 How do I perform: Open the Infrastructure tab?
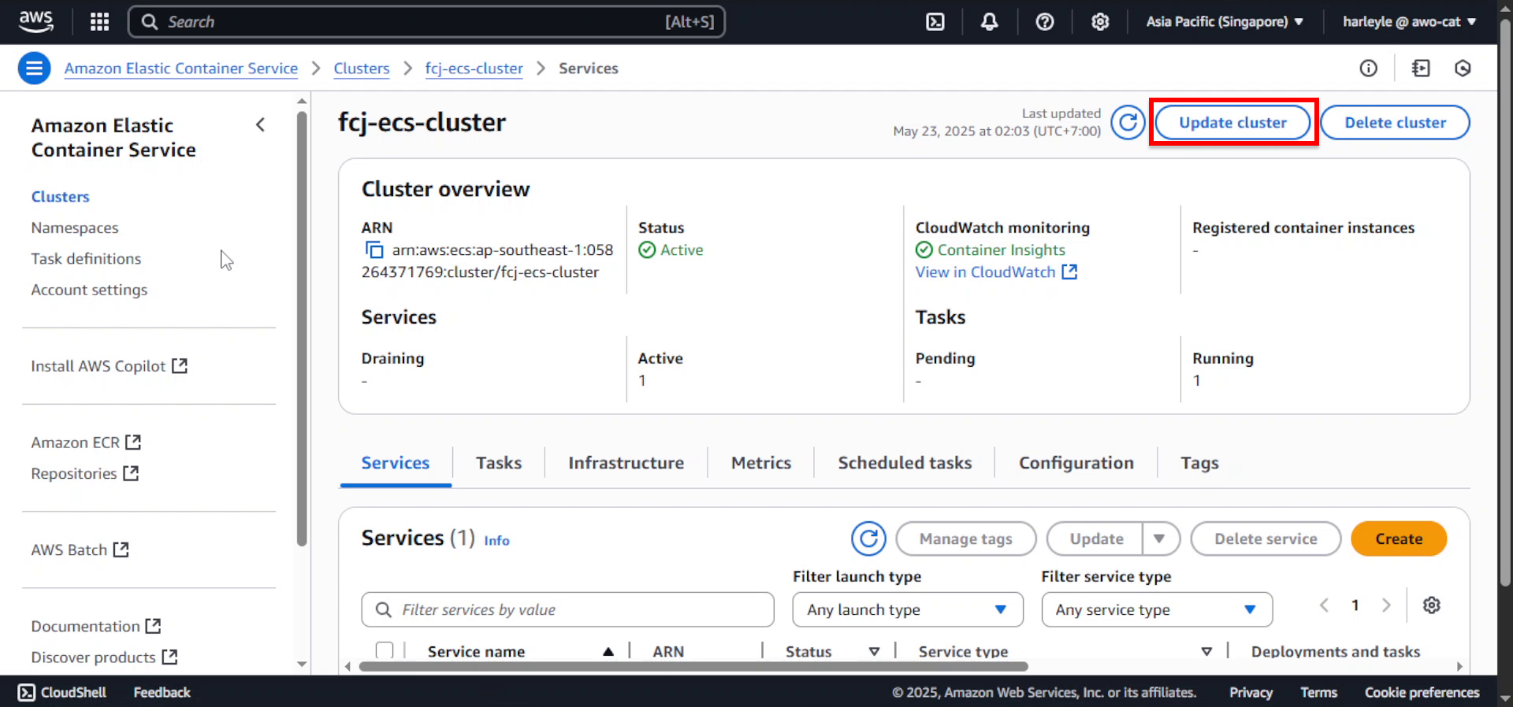point(626,463)
